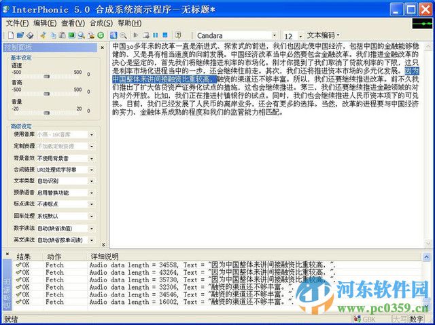
Task: Click the green circular G toolbar icon
Action: point(101,35)
